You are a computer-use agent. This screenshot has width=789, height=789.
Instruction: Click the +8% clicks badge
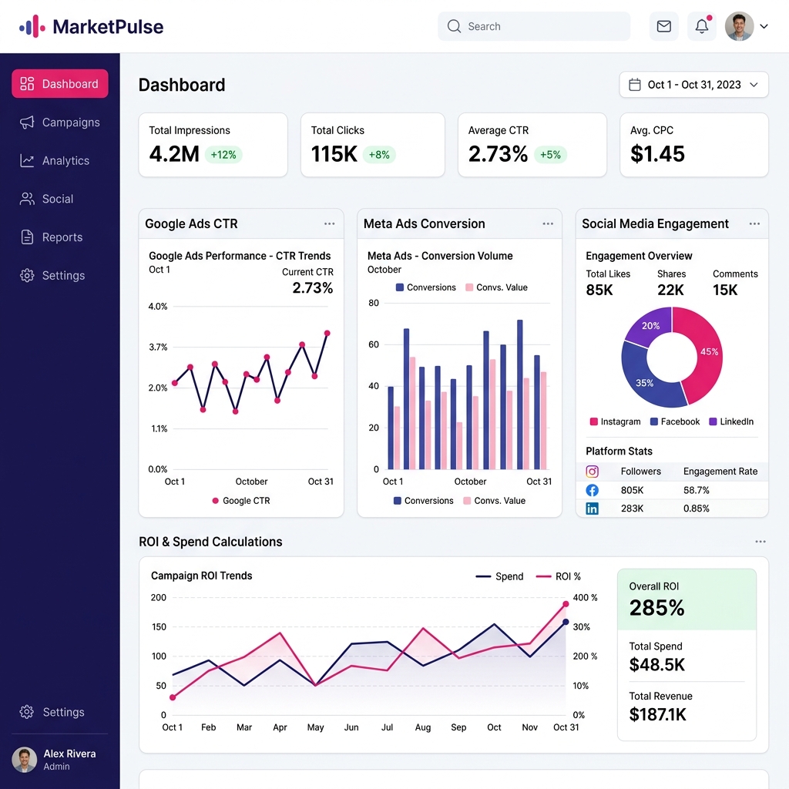(379, 154)
